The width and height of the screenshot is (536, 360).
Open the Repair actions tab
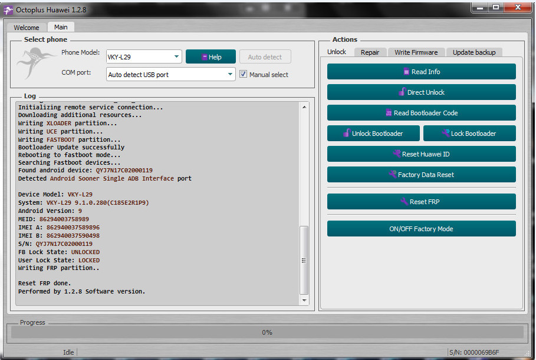click(x=370, y=52)
